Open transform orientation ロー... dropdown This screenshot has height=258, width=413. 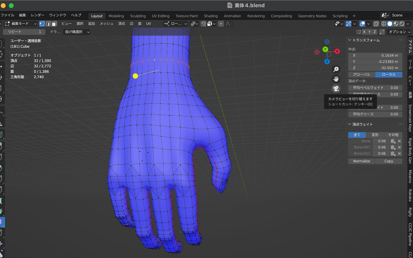coord(176,24)
